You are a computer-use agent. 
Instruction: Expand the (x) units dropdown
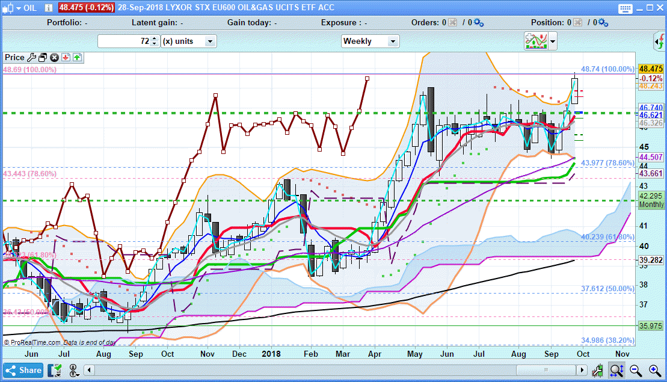(210, 42)
